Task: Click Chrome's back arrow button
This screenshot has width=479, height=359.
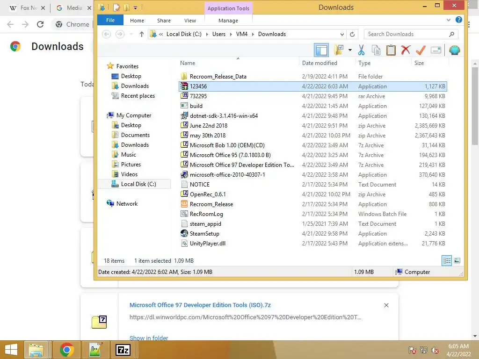Action: point(10,24)
